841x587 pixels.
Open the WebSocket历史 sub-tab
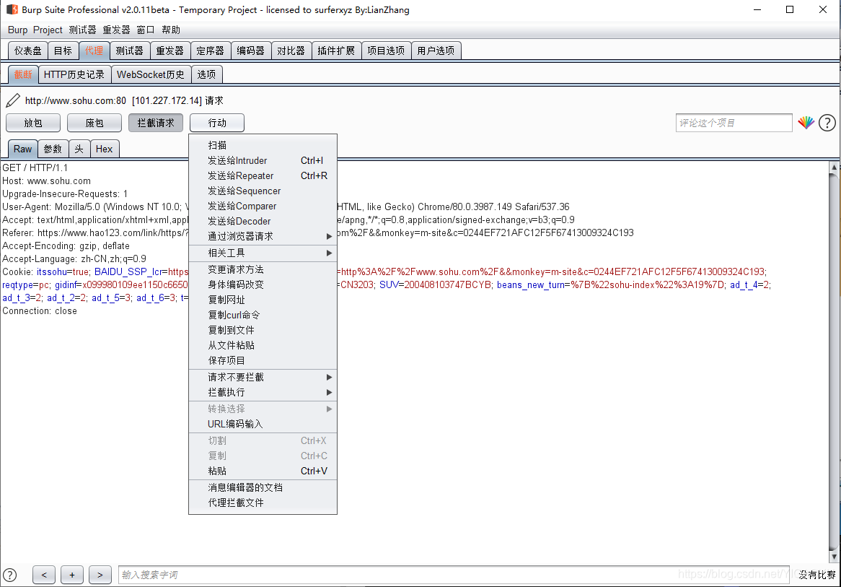pyautogui.click(x=151, y=74)
